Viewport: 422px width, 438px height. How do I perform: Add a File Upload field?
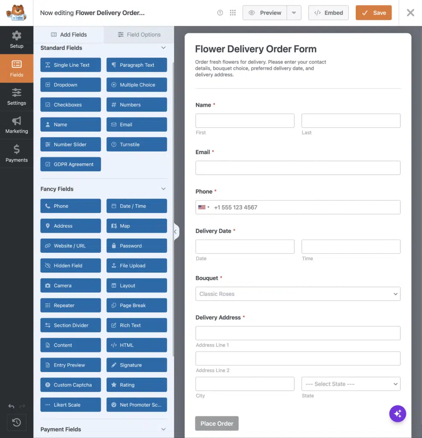[x=136, y=265]
